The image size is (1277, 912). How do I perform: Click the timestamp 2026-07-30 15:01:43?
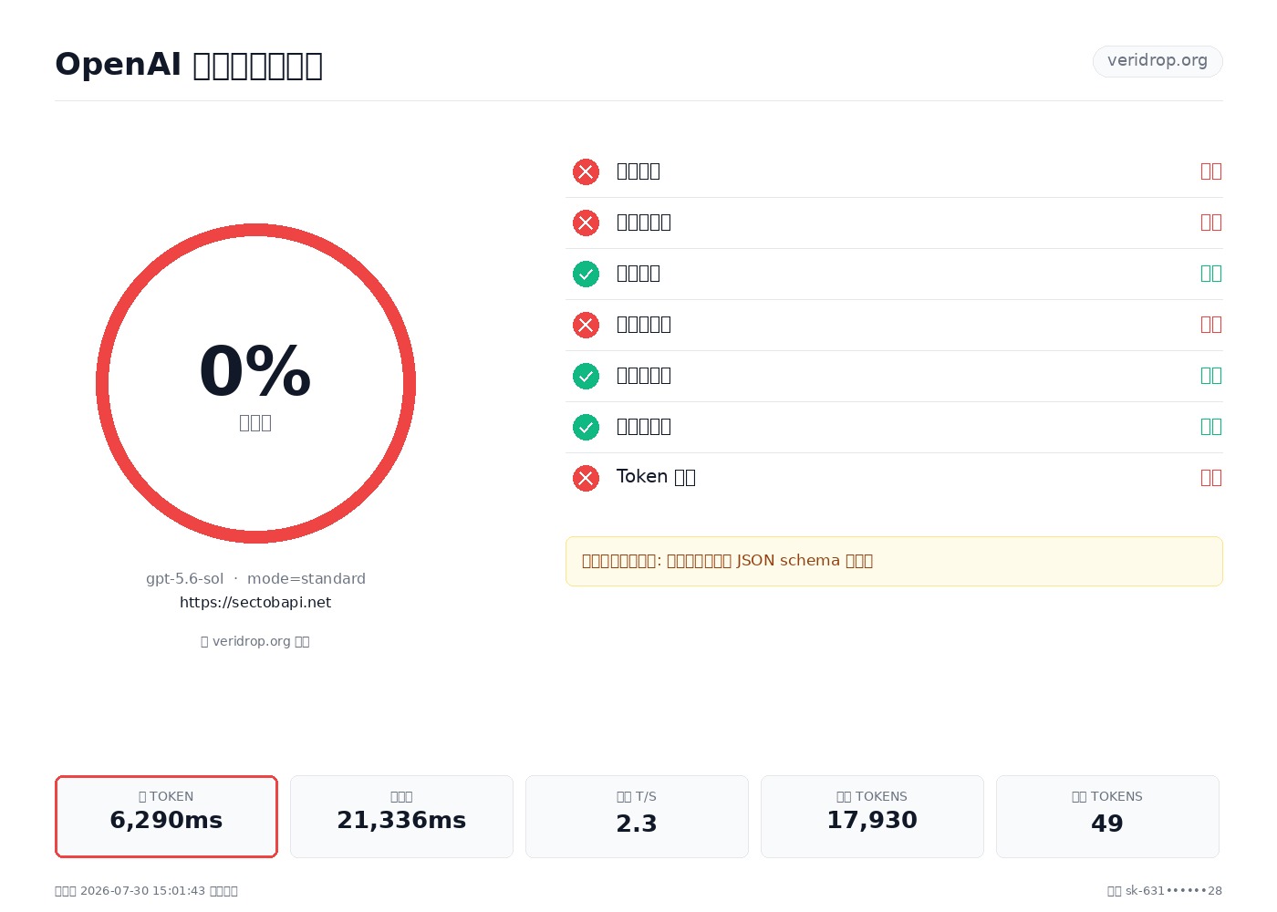point(143,890)
